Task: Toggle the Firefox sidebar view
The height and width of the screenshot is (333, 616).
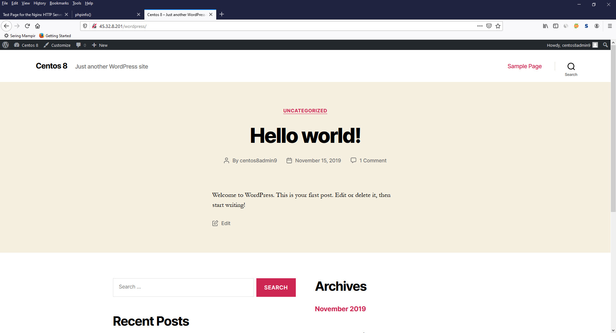Action: point(556,26)
